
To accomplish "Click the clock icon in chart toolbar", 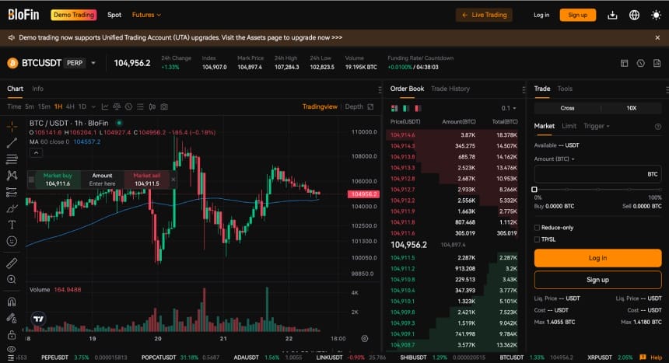I will (128, 106).
